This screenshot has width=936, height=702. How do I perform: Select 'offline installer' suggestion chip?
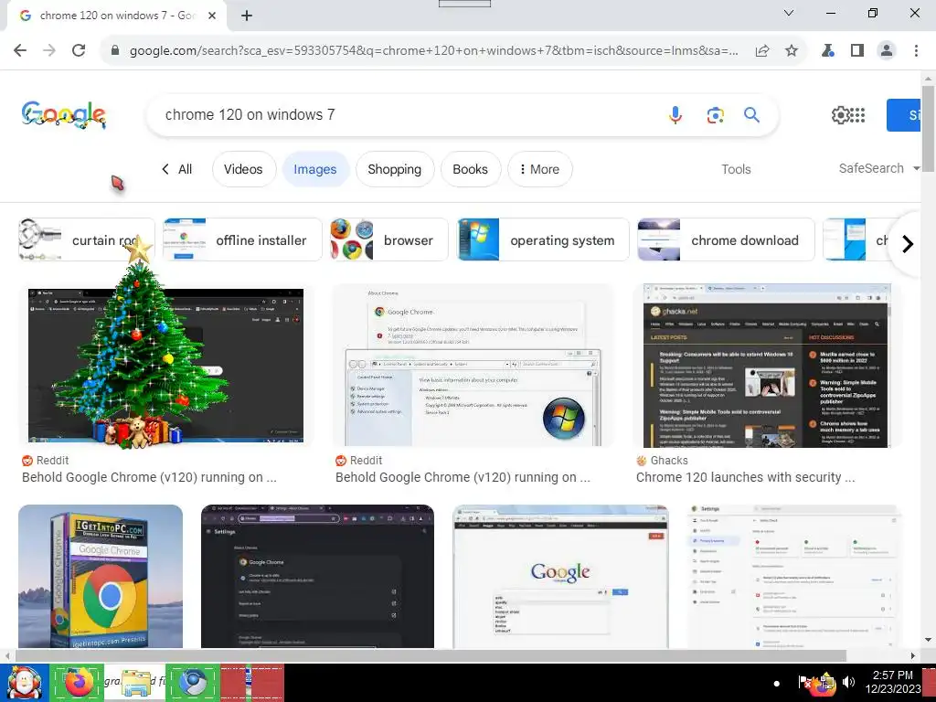[242, 239]
